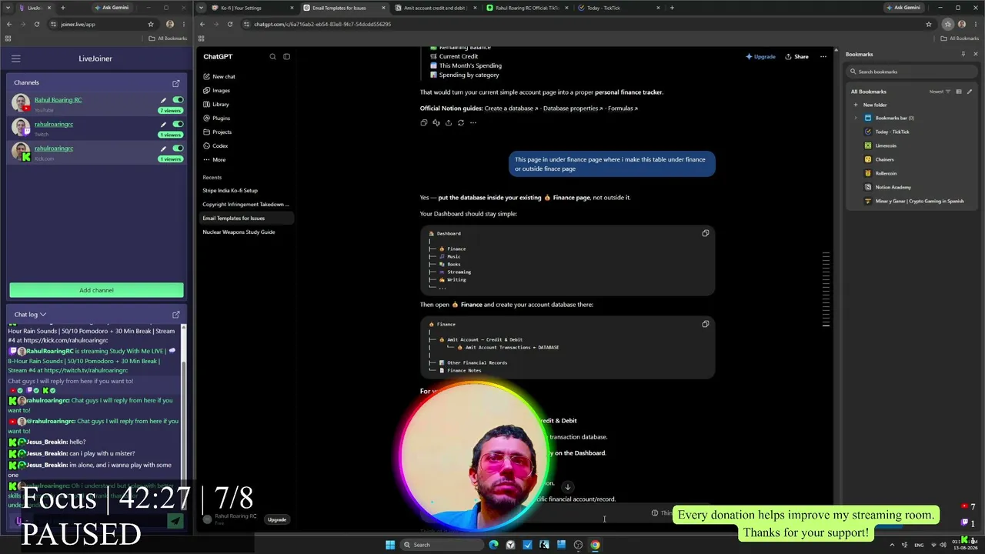Switch bookmarks view layout
Image resolution: width=985 pixels, height=554 pixels.
click(958, 92)
